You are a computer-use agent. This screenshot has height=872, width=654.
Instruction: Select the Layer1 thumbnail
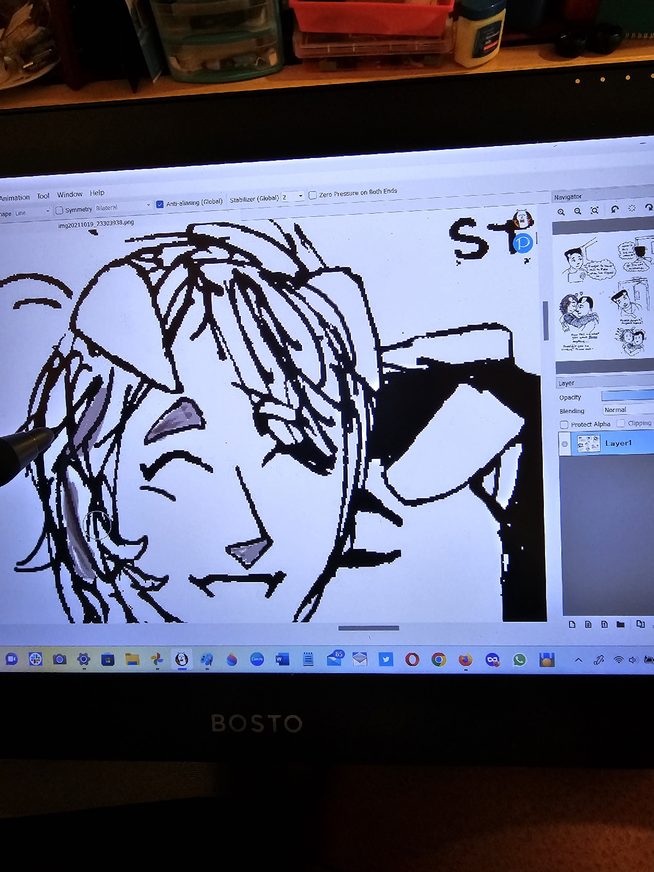pyautogui.click(x=589, y=443)
